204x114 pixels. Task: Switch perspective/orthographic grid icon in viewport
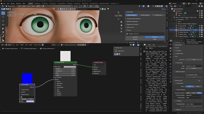pos(121,32)
